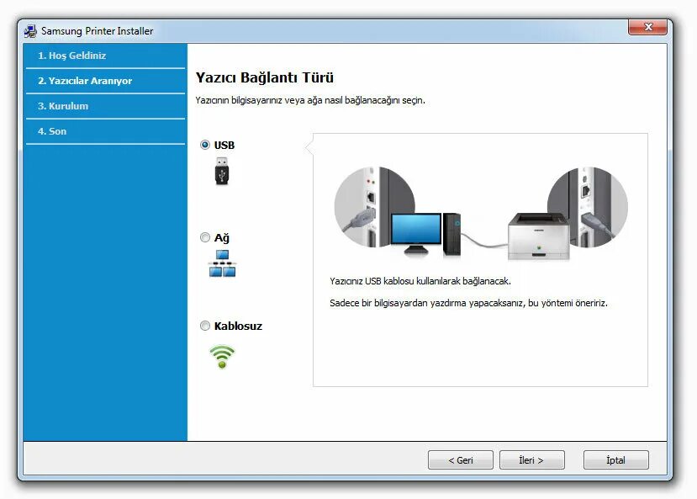Click the network computers icon
The height and width of the screenshot is (499, 697).
tap(222, 263)
